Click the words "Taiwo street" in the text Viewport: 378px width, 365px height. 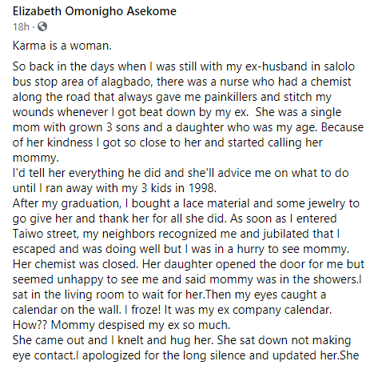[46, 234]
